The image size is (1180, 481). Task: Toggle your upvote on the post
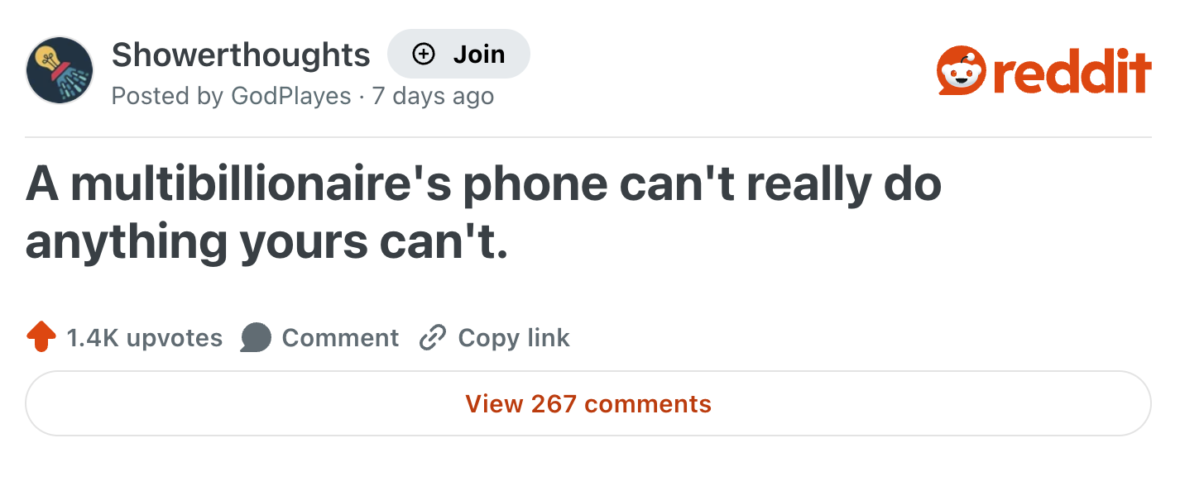click(x=40, y=337)
